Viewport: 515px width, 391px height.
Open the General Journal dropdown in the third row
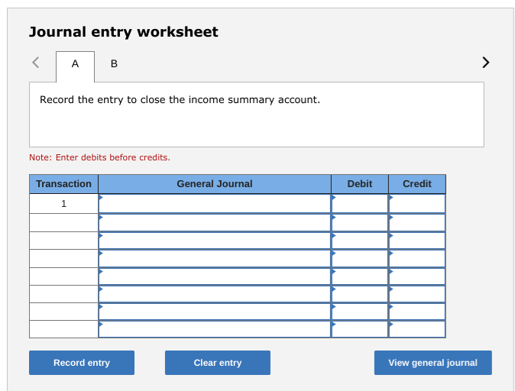point(215,241)
